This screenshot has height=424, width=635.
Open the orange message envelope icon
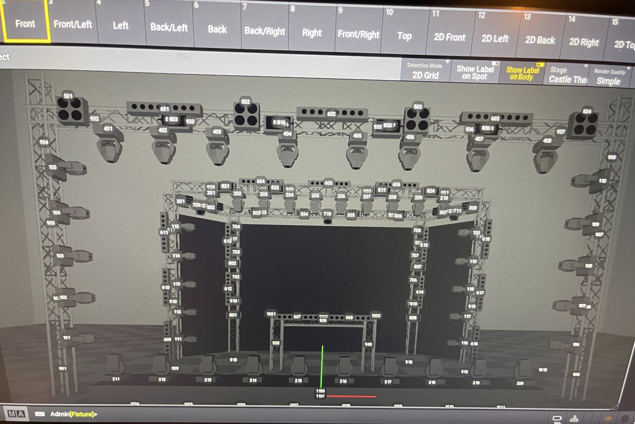(x=608, y=419)
